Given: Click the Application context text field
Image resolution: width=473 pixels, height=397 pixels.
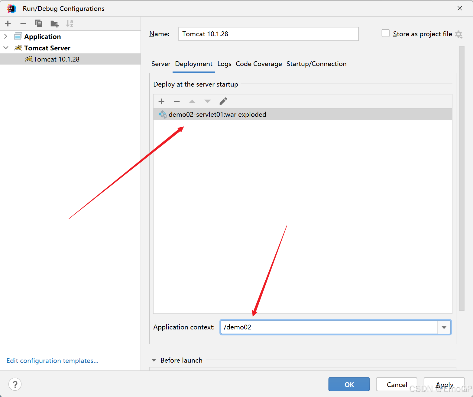Looking at the screenshot, I should click(x=329, y=327).
